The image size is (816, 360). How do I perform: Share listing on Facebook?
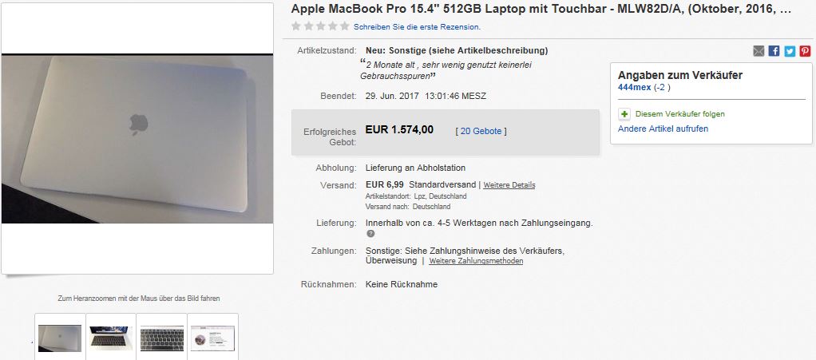click(774, 51)
